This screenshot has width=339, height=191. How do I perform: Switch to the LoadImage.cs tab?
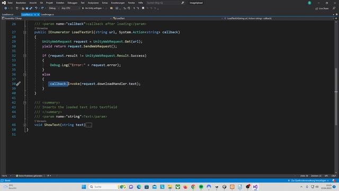47,14
